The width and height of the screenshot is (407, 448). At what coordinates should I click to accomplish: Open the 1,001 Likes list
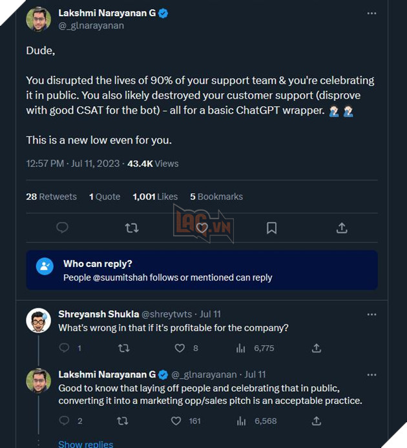pos(155,197)
